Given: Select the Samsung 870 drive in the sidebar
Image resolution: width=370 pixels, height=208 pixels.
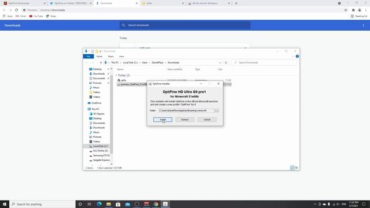Looking at the screenshot, I should click(x=101, y=155).
